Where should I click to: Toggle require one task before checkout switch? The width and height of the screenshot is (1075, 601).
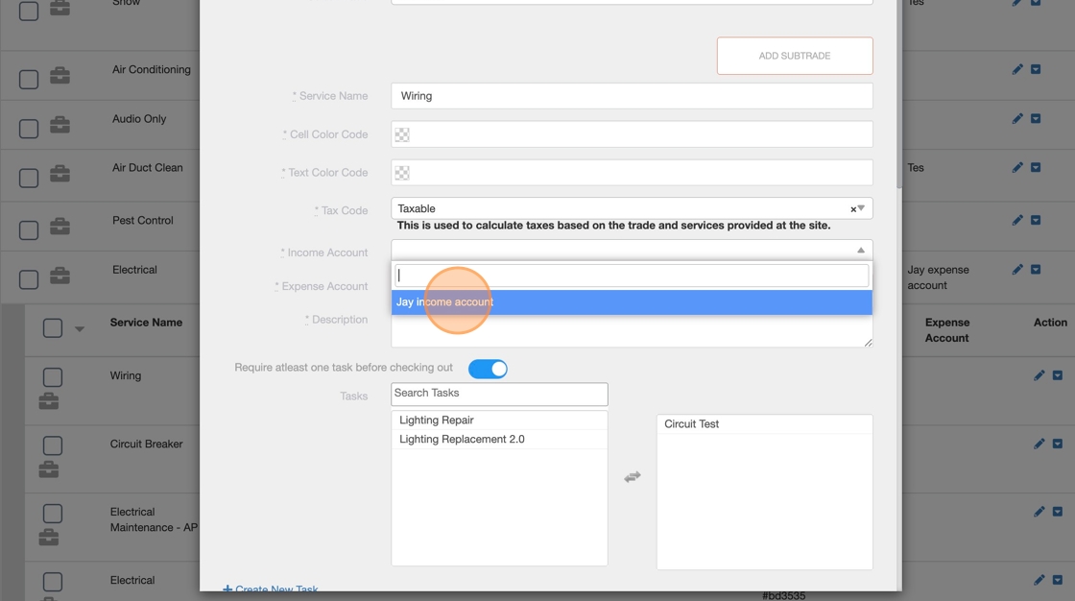click(x=488, y=369)
